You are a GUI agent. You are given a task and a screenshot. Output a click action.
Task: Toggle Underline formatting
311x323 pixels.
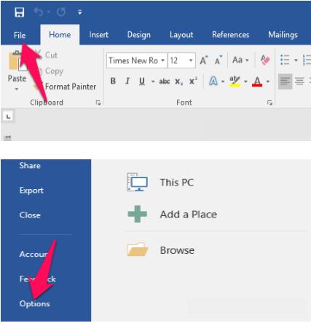tap(142, 81)
